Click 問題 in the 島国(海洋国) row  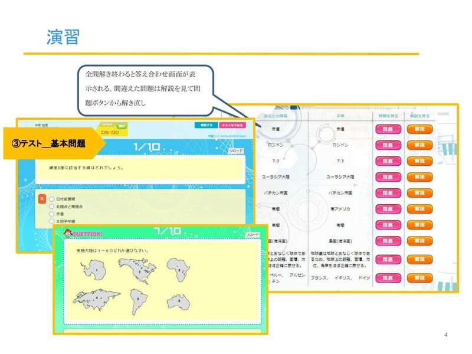(x=388, y=241)
